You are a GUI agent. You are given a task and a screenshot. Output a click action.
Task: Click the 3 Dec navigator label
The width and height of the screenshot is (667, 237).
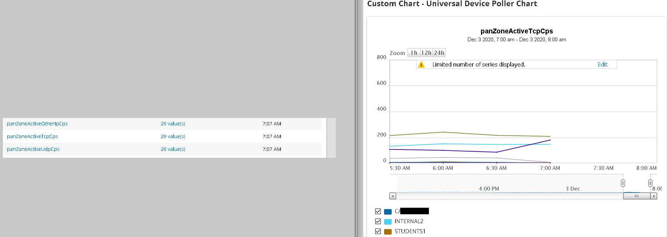[573, 189]
